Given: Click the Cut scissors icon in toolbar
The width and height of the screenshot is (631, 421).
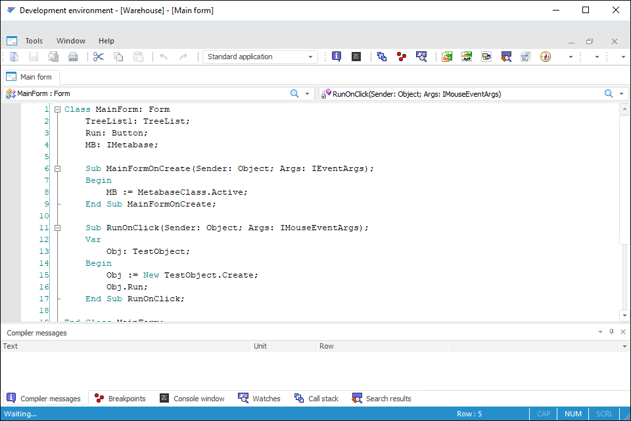Looking at the screenshot, I should point(99,57).
